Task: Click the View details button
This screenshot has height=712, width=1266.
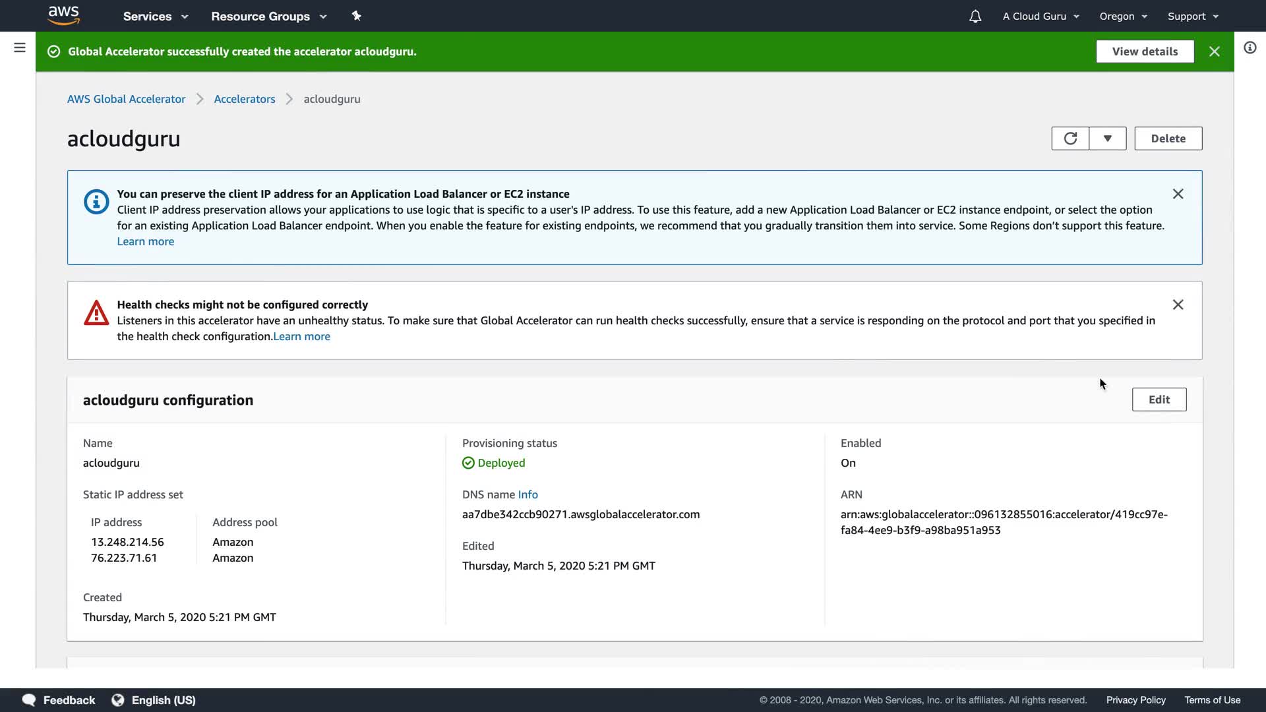Action: point(1145,51)
